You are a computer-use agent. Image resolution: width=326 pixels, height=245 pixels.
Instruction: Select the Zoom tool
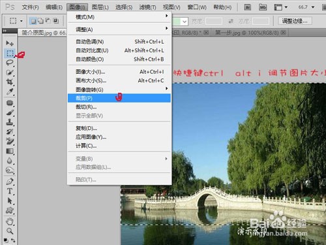(10, 231)
